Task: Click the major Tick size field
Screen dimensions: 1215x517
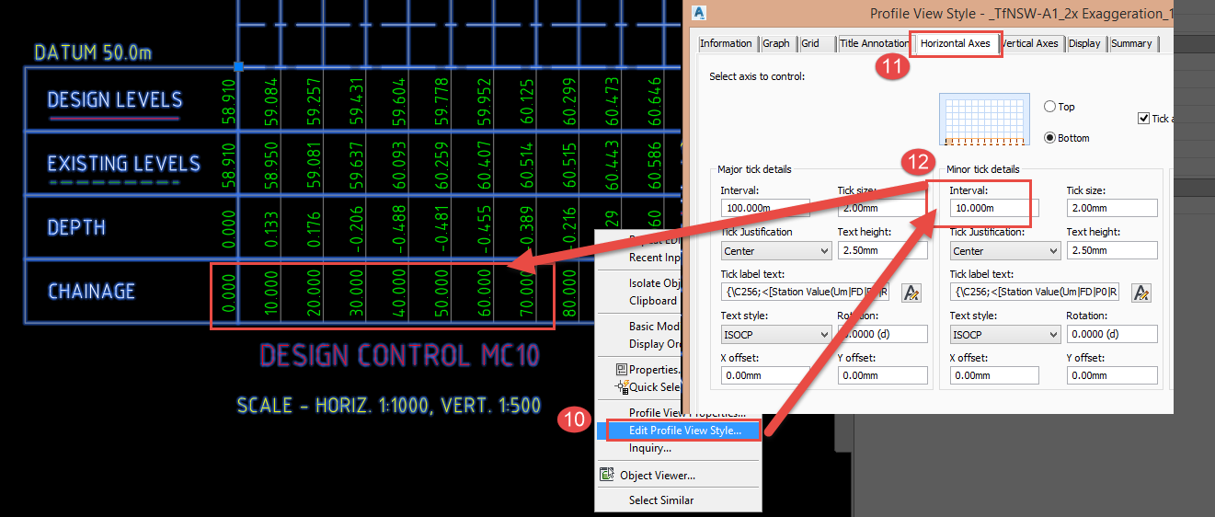Action: 881,208
